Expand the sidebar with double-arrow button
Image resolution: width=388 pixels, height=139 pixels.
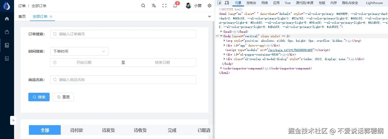(x=13, y=120)
